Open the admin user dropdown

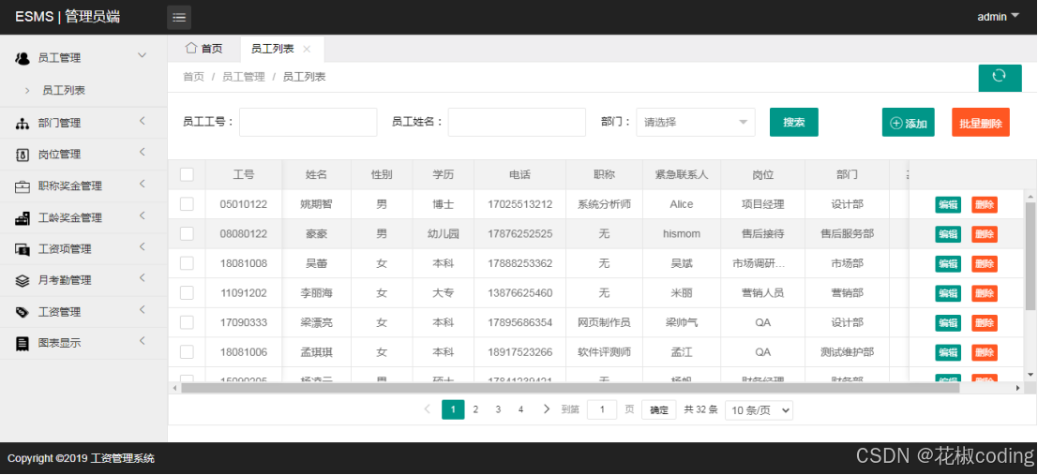point(999,17)
